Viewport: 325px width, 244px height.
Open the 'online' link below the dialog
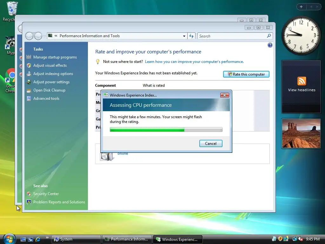[123, 154]
